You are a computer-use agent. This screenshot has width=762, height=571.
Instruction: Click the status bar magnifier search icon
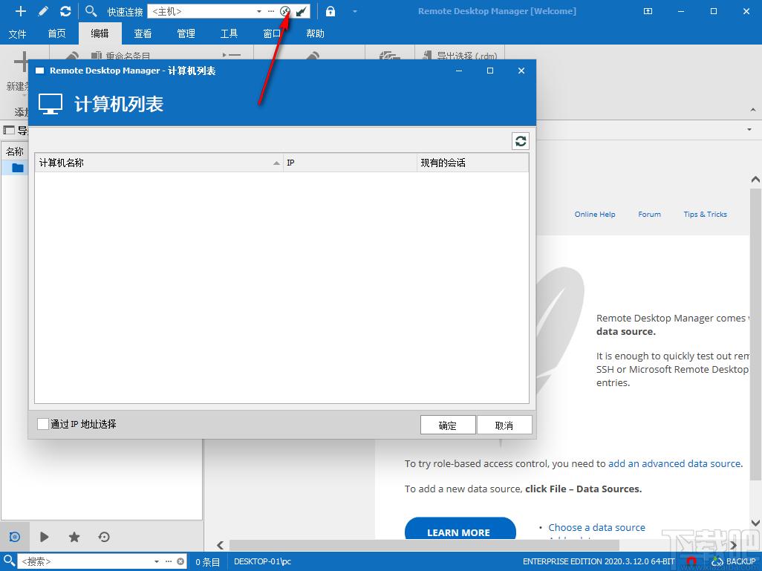click(9, 561)
